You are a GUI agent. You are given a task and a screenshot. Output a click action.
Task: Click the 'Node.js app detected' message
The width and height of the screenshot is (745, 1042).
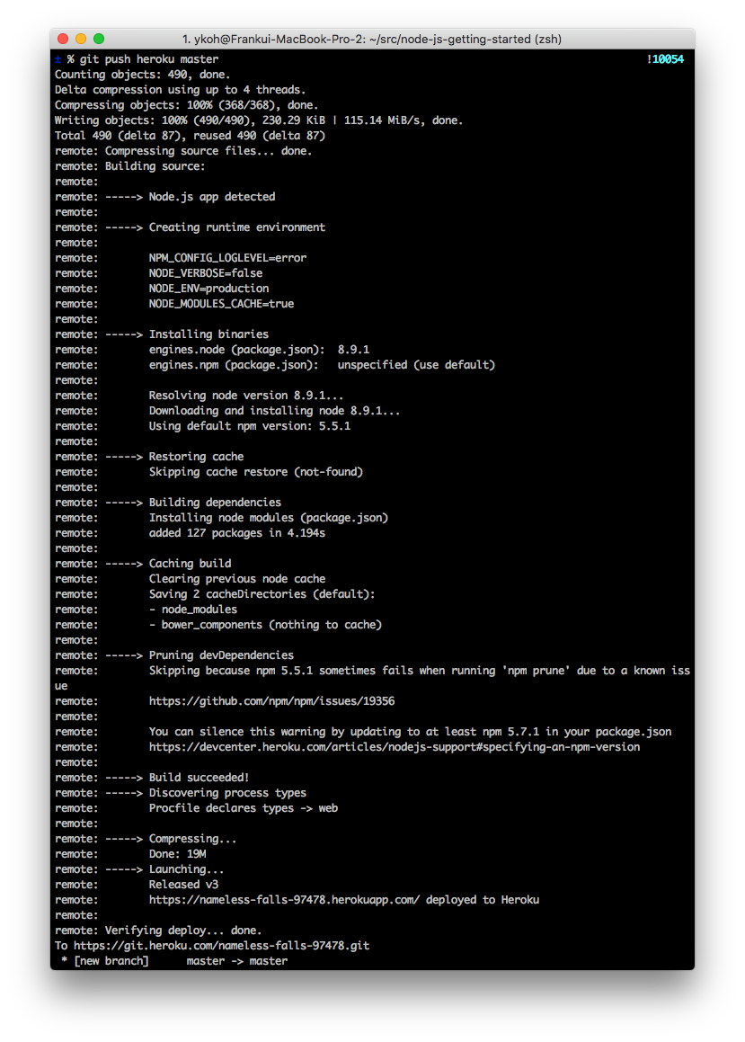(212, 196)
